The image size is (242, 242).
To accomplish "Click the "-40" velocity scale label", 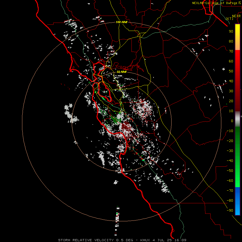I will pyautogui.click(x=230, y=161).
